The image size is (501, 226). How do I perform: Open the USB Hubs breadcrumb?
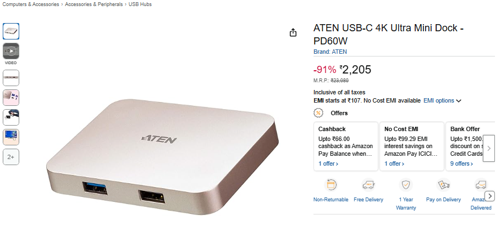coord(140,4)
